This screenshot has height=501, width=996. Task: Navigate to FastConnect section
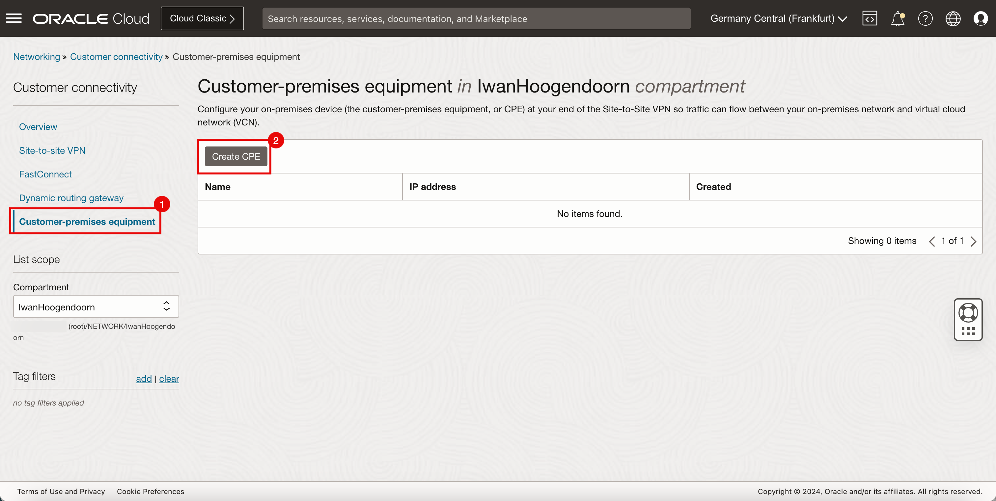[x=45, y=174]
